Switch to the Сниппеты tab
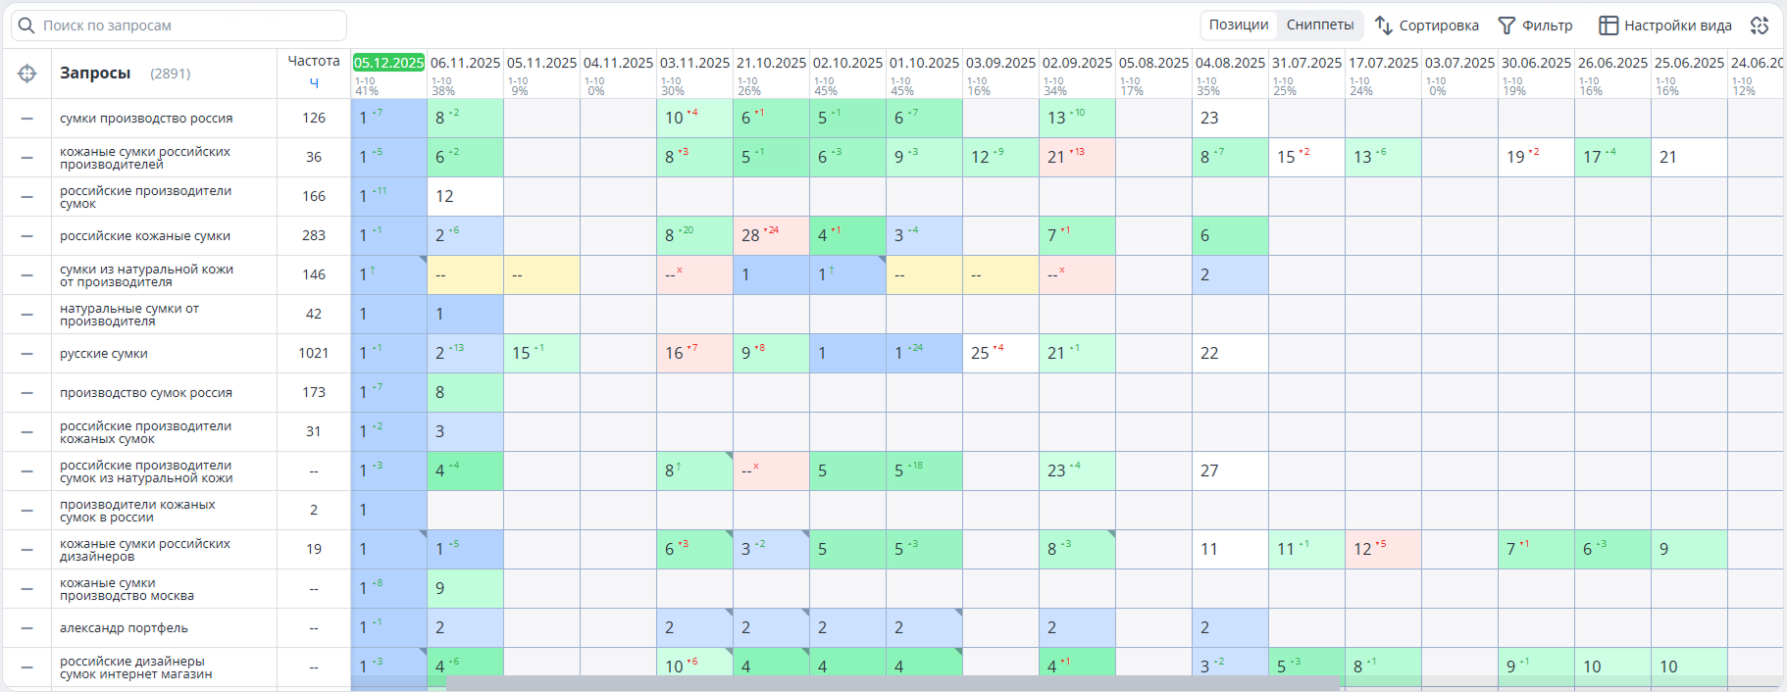The width and height of the screenshot is (1787, 692). pyautogui.click(x=1320, y=25)
